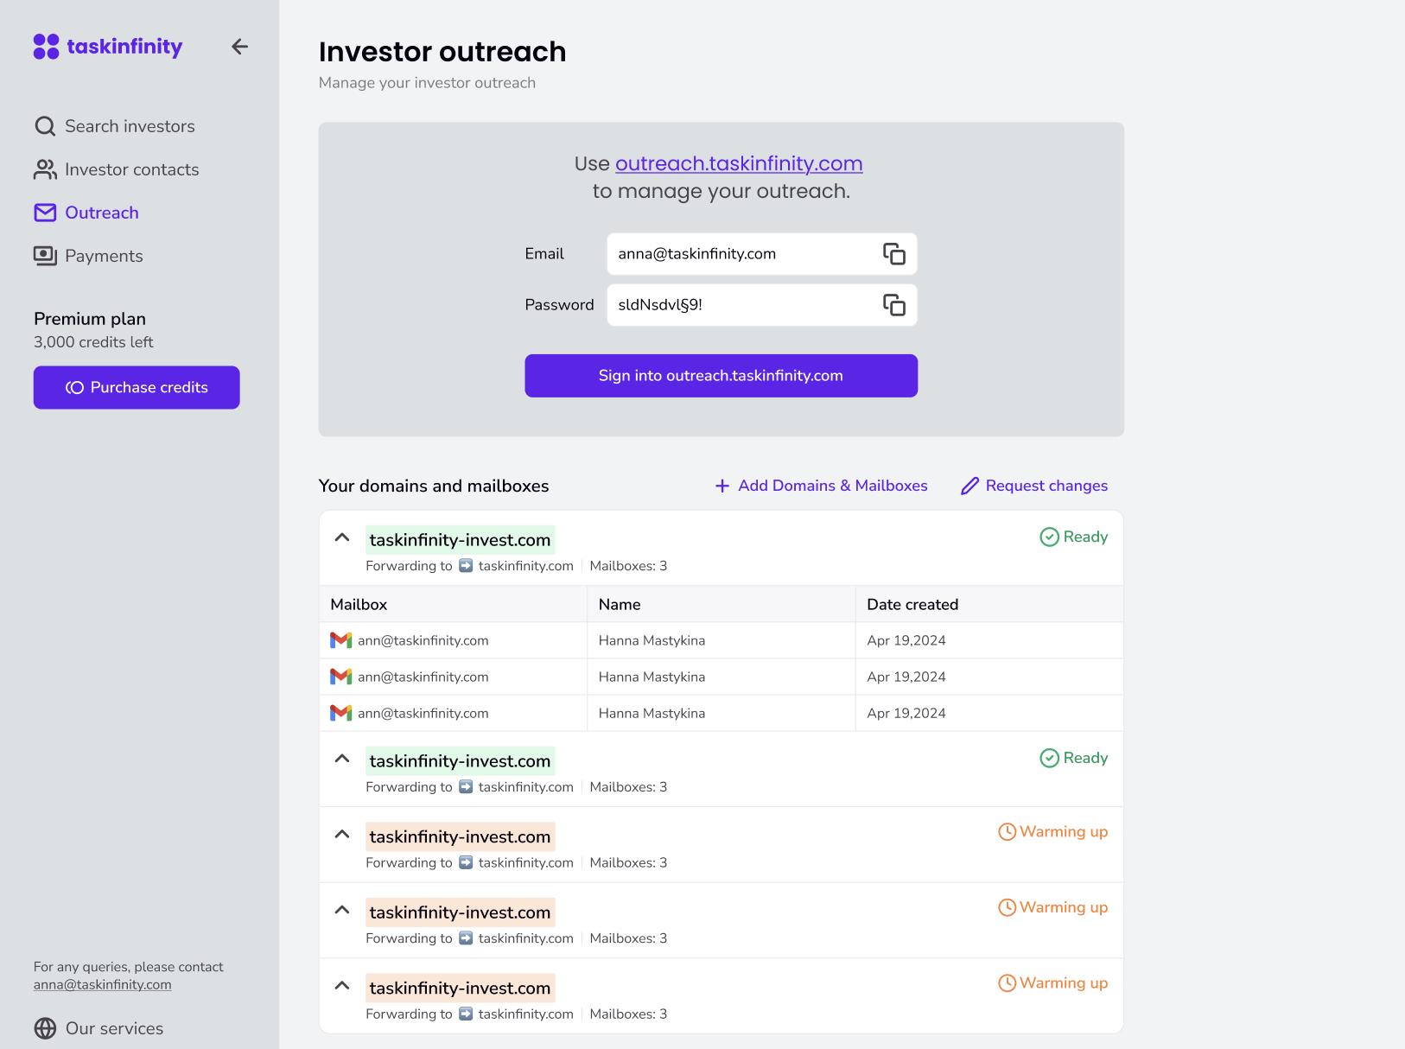Open the outreach.taskinfinity.com link
Image resolution: width=1405 pixels, height=1049 pixels.
[x=739, y=163]
